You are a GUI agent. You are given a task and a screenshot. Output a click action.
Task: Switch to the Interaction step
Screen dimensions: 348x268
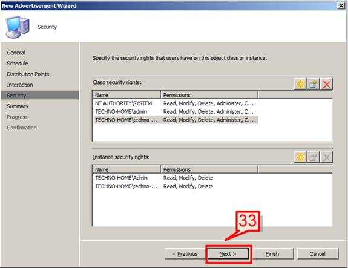[20, 85]
